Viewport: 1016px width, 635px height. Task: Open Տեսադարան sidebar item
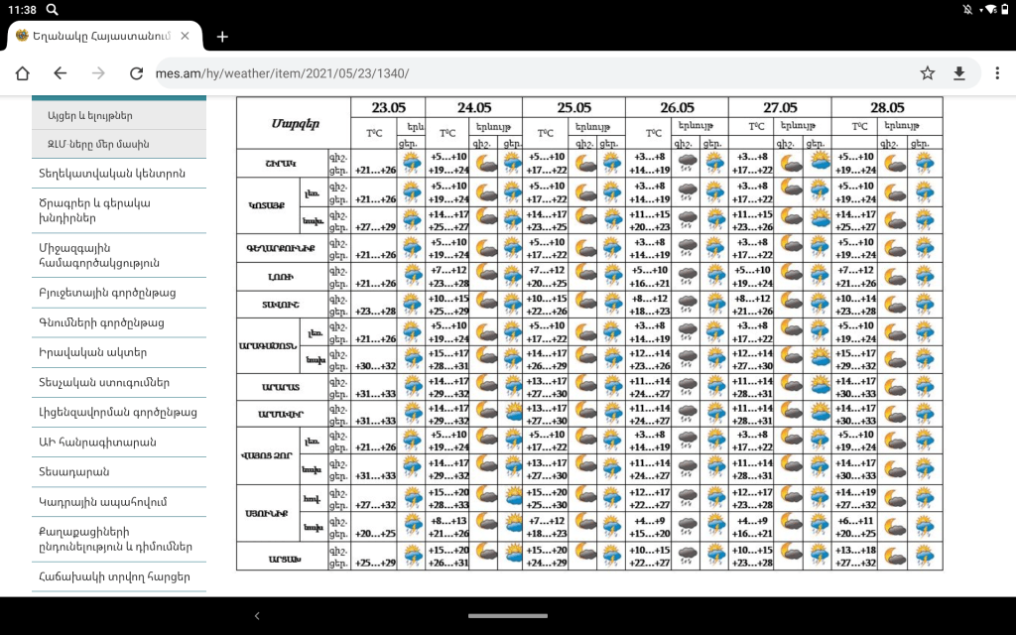[73, 471]
